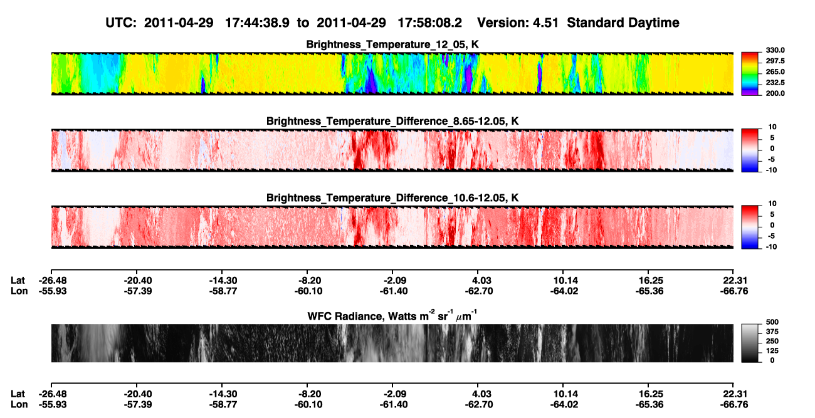Click the 200.0 colorbar label

[x=776, y=93]
